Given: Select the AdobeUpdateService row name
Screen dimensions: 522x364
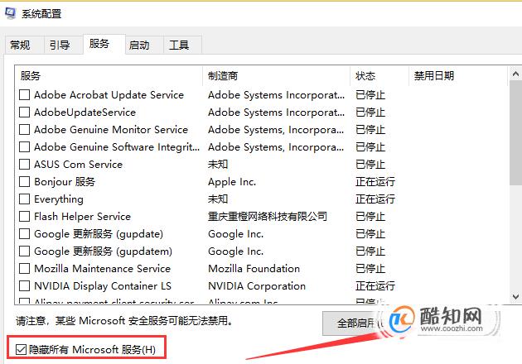Looking at the screenshot, I should (85, 112).
